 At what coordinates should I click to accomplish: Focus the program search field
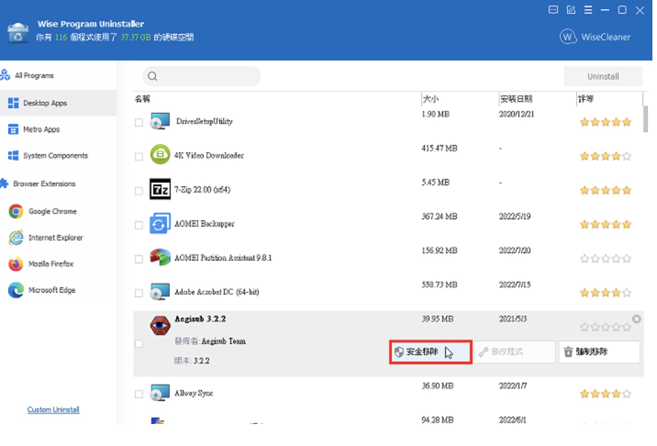(x=201, y=76)
